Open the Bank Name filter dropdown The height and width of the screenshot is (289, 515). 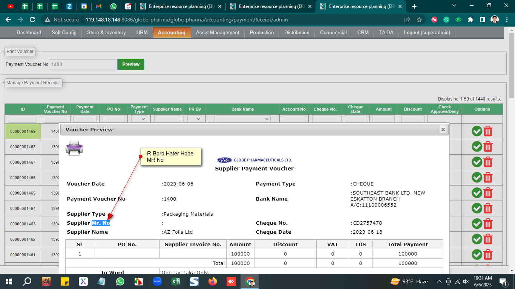click(x=242, y=119)
